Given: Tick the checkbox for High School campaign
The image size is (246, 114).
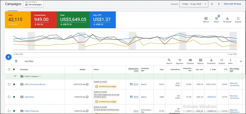Looking at the screenshot, I should (9, 97).
